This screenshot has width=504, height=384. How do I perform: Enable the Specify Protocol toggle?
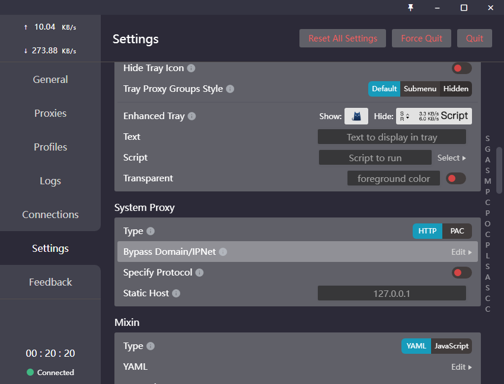coord(461,273)
